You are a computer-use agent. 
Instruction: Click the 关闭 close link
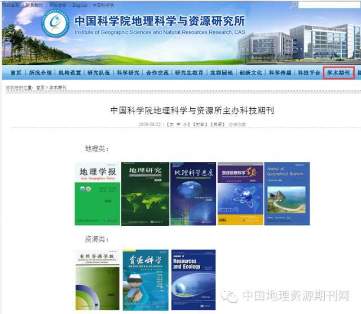217,125
